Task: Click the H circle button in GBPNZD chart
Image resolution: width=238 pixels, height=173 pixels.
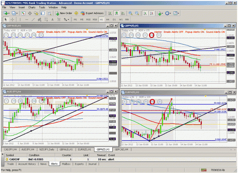Action: [x=145, y=35]
